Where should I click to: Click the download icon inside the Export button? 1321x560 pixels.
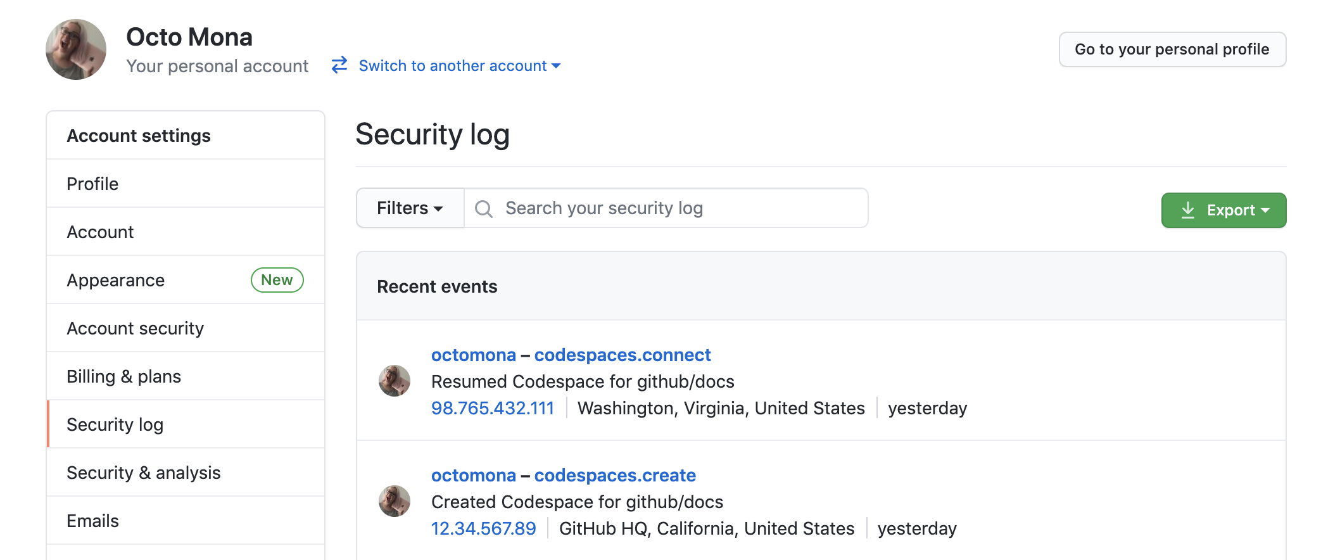[x=1189, y=210]
